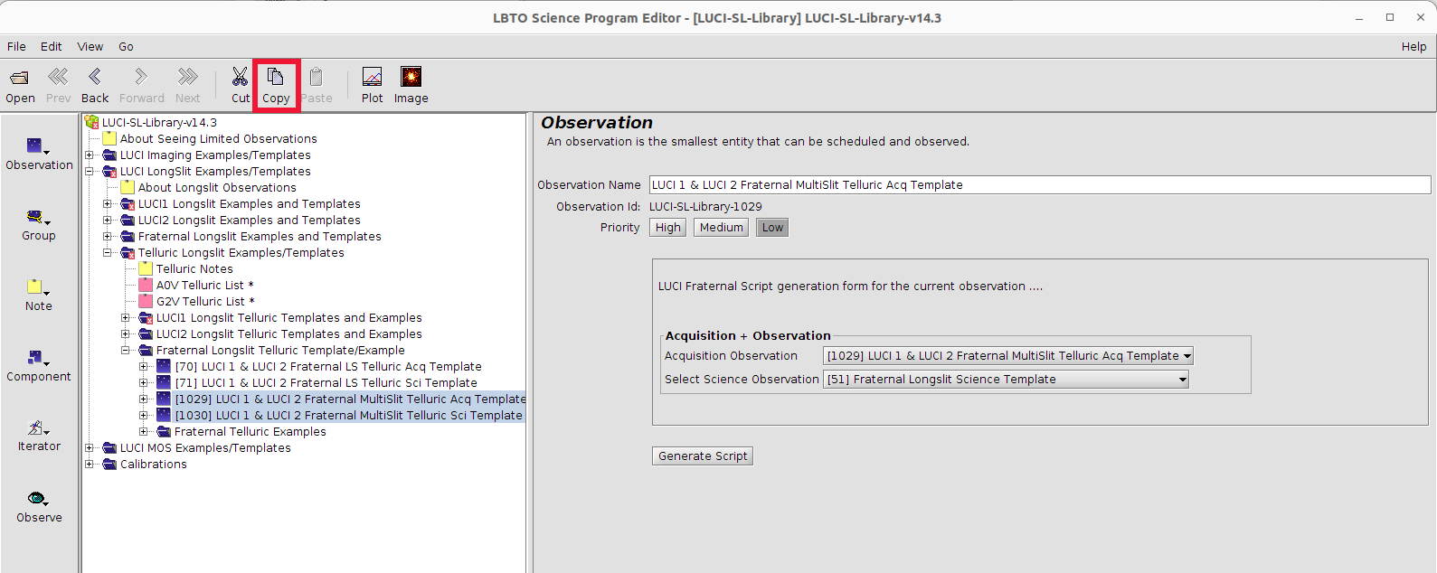The width and height of the screenshot is (1437, 573).
Task: Set priority to Medium
Action: (721, 228)
